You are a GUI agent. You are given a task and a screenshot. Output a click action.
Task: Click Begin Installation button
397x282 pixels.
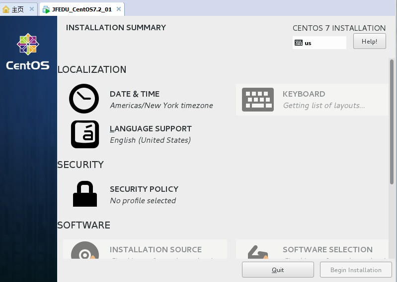(356, 270)
